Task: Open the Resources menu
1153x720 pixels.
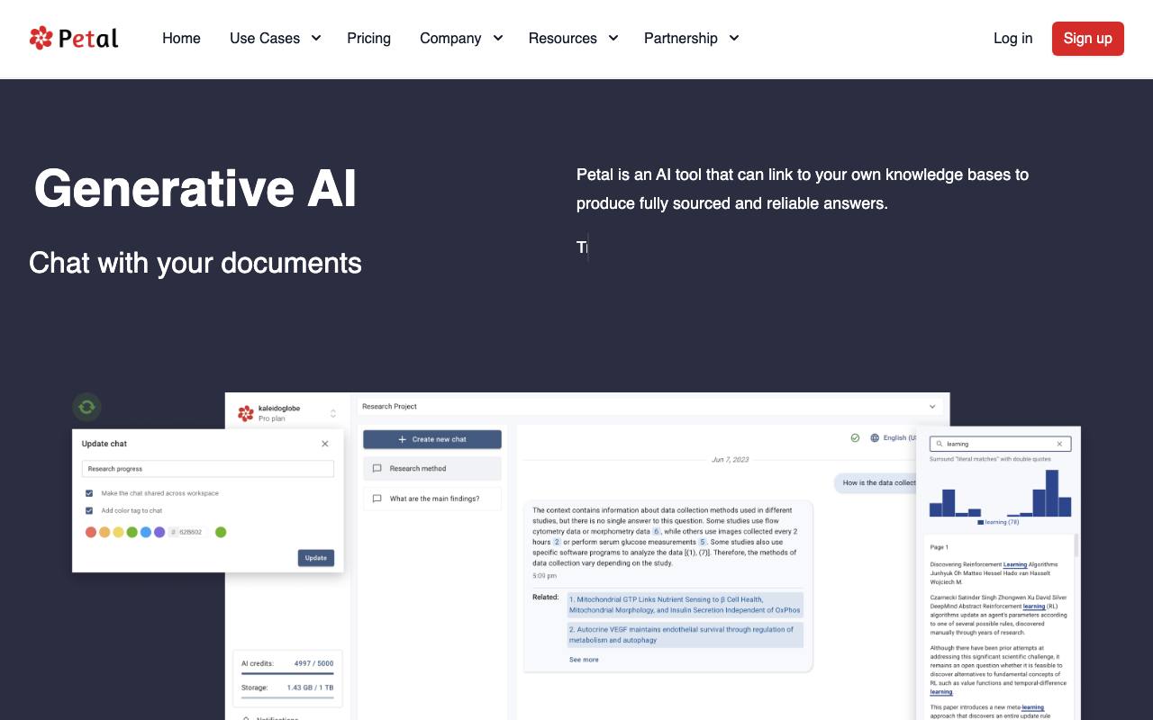Action: (x=563, y=38)
